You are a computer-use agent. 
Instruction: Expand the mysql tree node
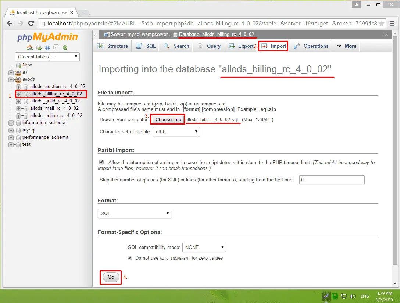11,130
